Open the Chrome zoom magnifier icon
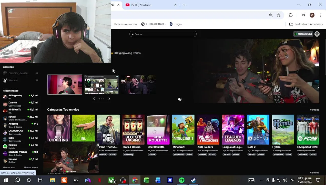Image resolution: width=326 pixels, height=185 pixels. pos(271,15)
